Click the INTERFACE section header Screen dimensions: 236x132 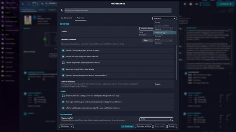pyautogui.click(x=65, y=24)
